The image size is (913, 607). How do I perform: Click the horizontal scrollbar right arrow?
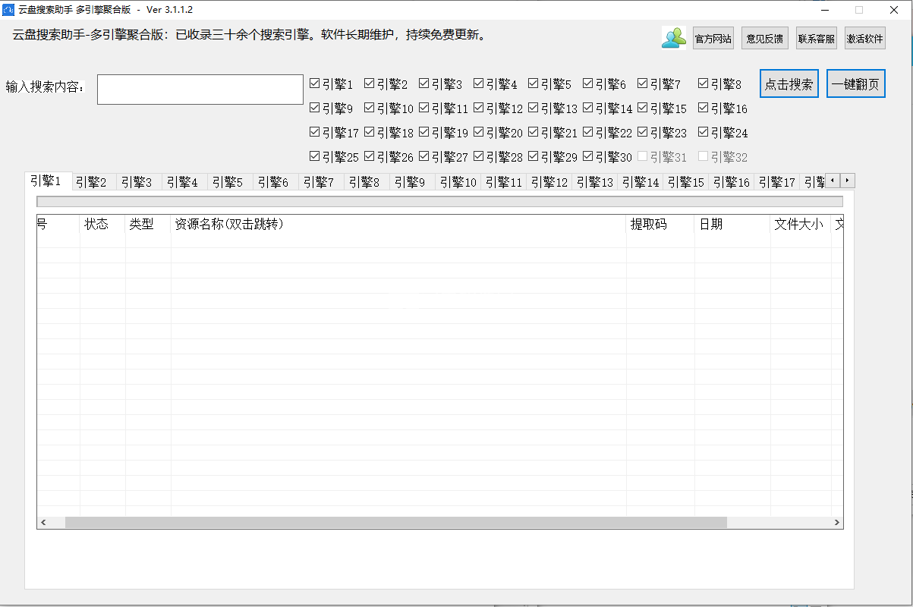pos(836,523)
